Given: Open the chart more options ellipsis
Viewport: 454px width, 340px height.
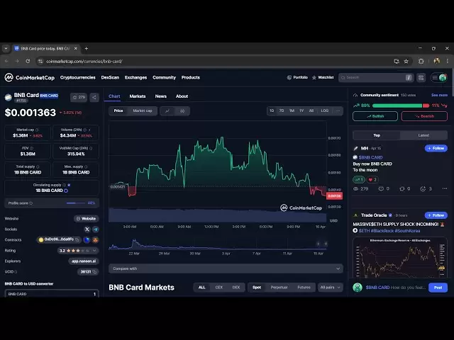Looking at the screenshot, I should [x=338, y=110].
